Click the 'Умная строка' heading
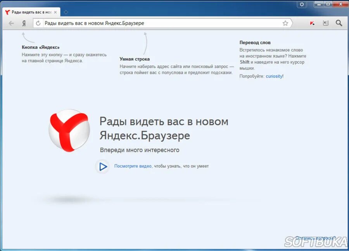The image size is (349, 251). (135, 59)
